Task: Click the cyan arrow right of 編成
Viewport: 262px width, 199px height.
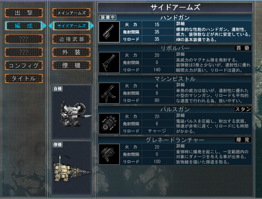Action: (45, 26)
